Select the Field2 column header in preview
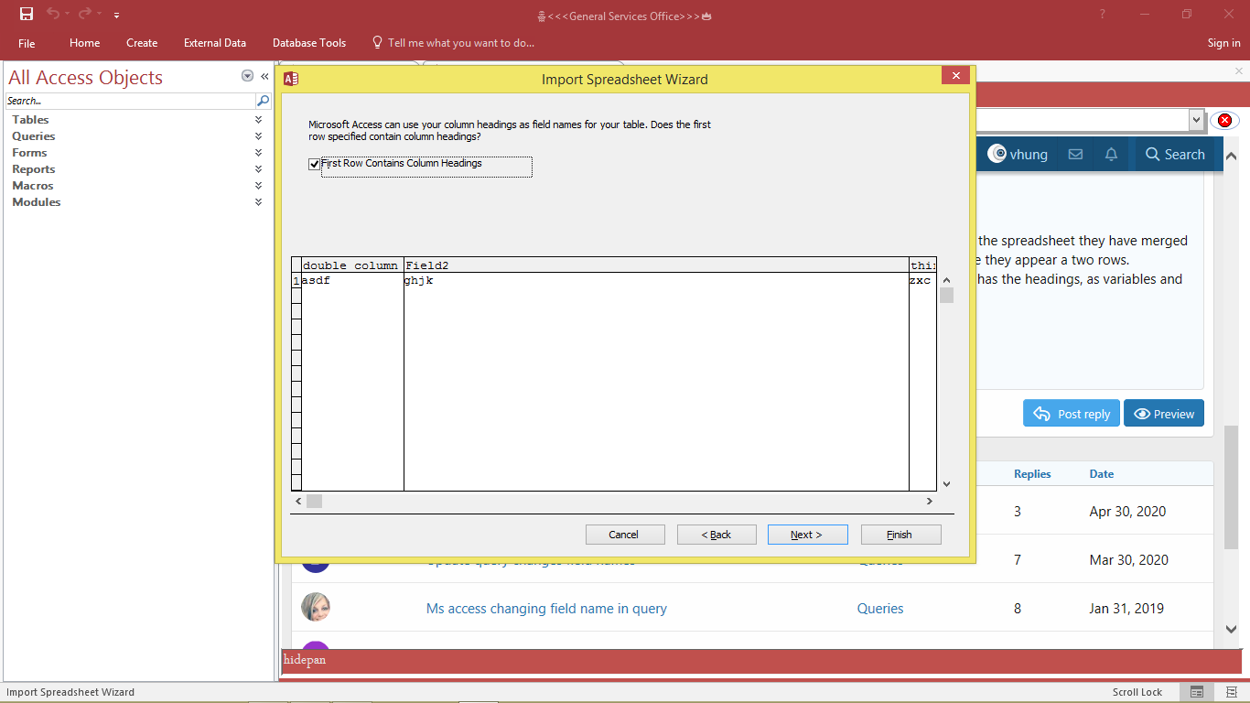 [656, 265]
